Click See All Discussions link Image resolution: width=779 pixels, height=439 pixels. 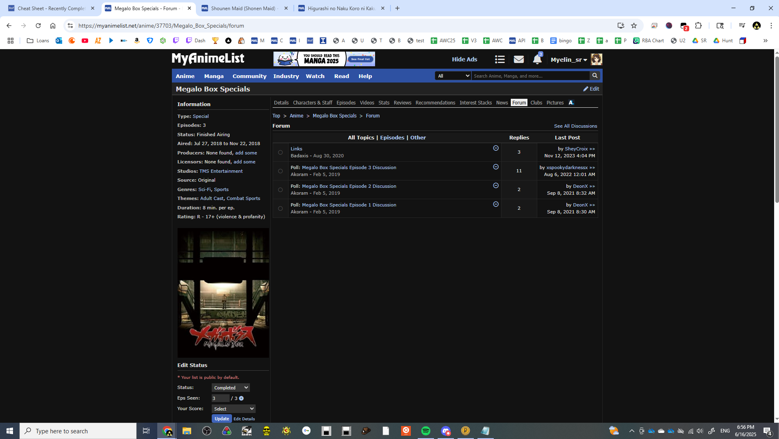[575, 126]
